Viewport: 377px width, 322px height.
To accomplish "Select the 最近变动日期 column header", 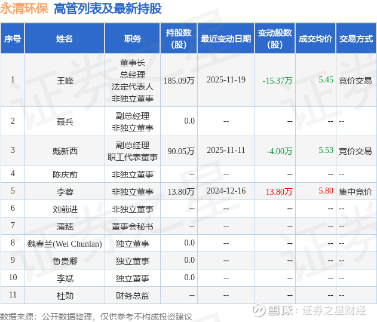I will [x=226, y=38].
